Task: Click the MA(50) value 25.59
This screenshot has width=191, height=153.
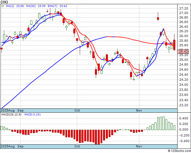Action: pos(42,6)
